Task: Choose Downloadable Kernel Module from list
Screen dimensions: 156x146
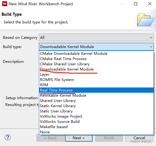Action: 96,69
